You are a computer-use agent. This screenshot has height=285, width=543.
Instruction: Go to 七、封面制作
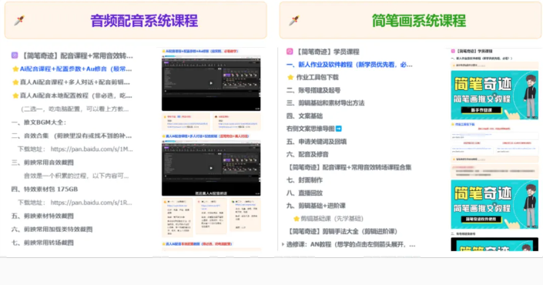tap(304, 180)
